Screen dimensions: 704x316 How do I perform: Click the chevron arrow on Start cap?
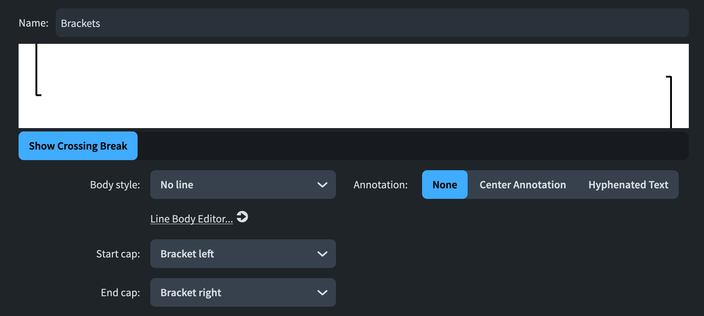tap(322, 254)
